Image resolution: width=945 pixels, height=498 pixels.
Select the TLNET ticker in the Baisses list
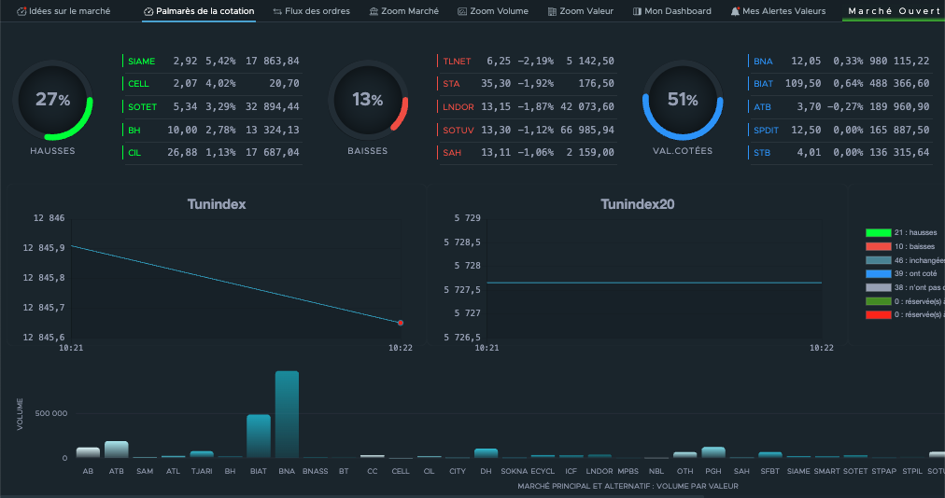tap(458, 61)
